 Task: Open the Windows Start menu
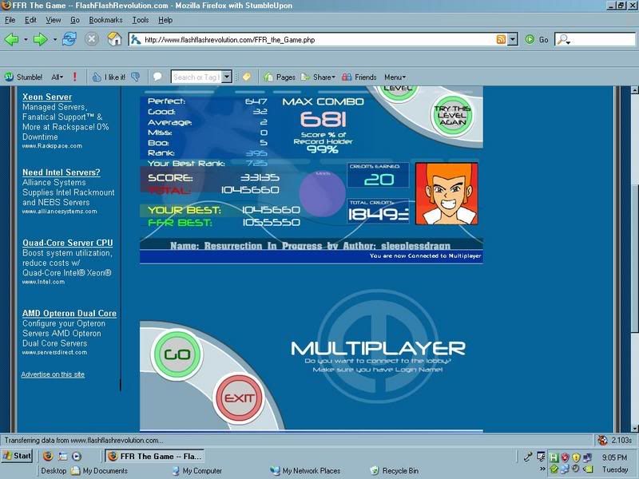pyautogui.click(x=18, y=456)
